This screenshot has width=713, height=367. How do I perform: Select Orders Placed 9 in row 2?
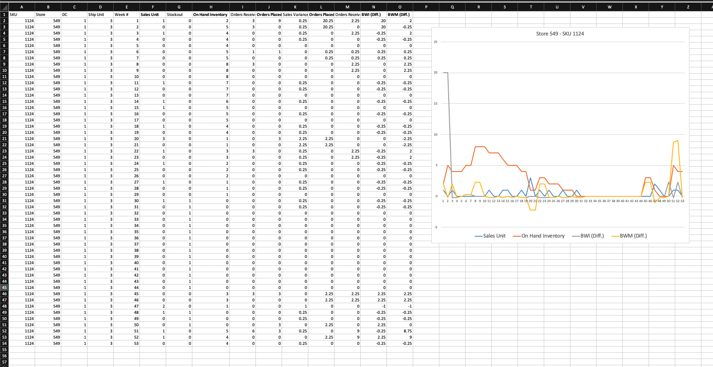click(x=269, y=21)
